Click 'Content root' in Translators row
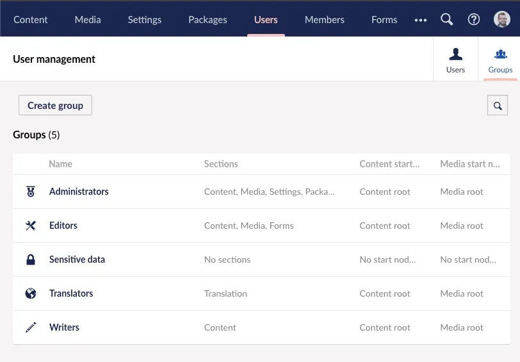 (x=385, y=293)
